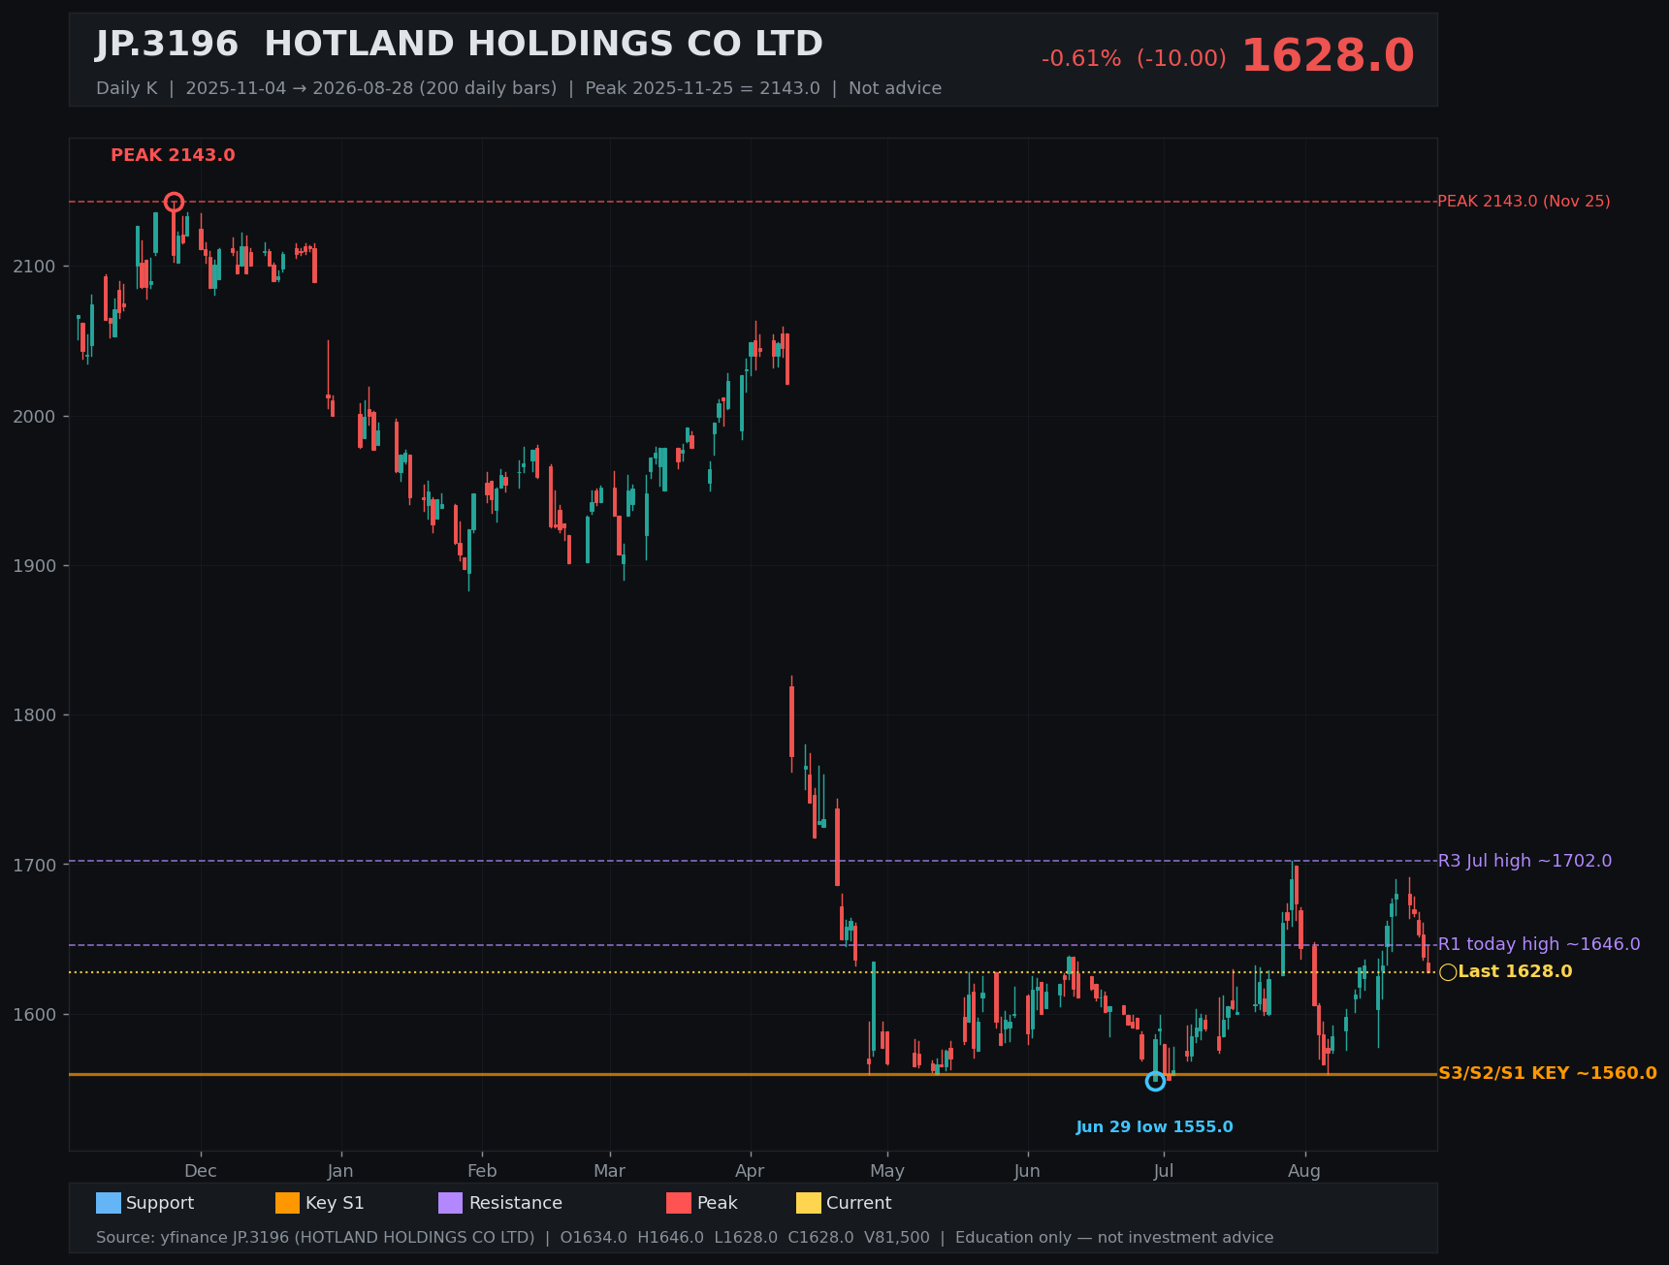Click the yellow Current legend swatch
Viewport: 1669px width, 1265px height.
coord(809,1203)
